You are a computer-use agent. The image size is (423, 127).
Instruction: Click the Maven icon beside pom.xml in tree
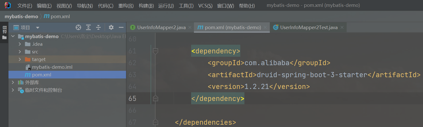pos(28,75)
